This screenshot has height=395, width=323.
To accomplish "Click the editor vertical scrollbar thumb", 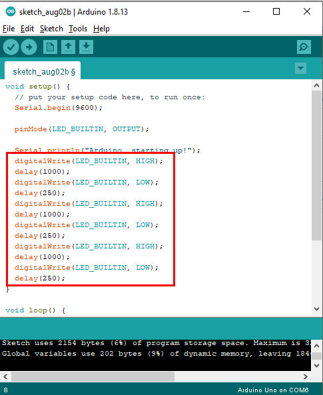I will [317, 165].
